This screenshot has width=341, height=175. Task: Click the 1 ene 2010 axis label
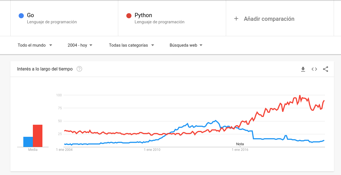pyautogui.click(x=152, y=150)
